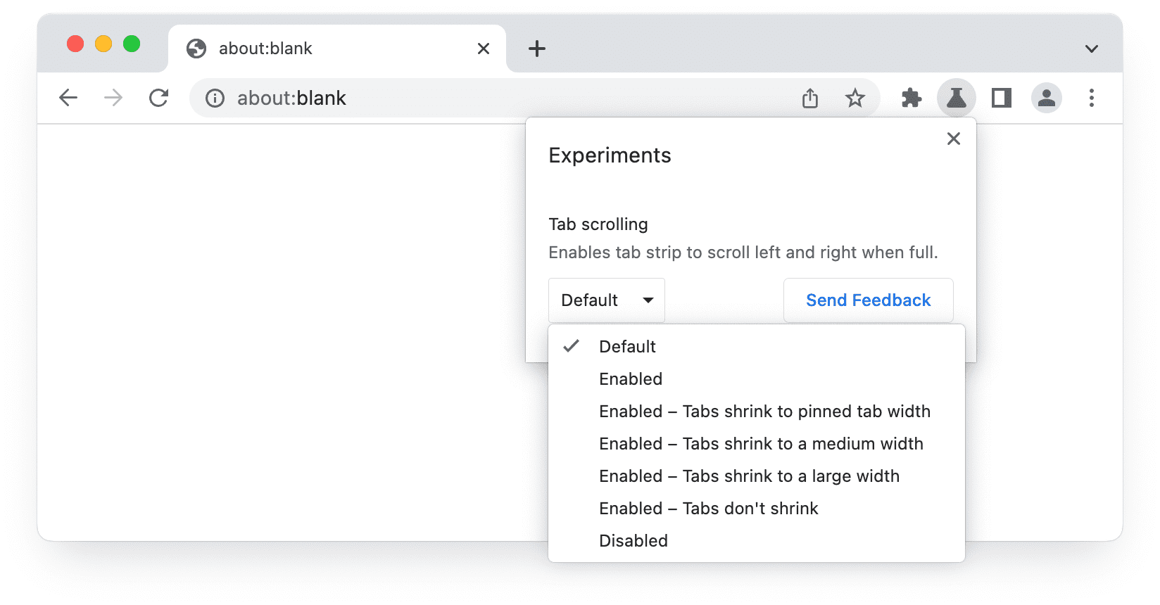The width and height of the screenshot is (1160, 605).
Task: Click the Send Feedback button
Action: coord(868,300)
